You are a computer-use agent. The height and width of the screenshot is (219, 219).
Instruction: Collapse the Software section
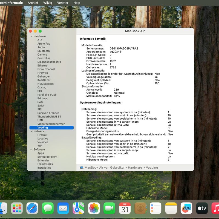[x=31, y=149]
